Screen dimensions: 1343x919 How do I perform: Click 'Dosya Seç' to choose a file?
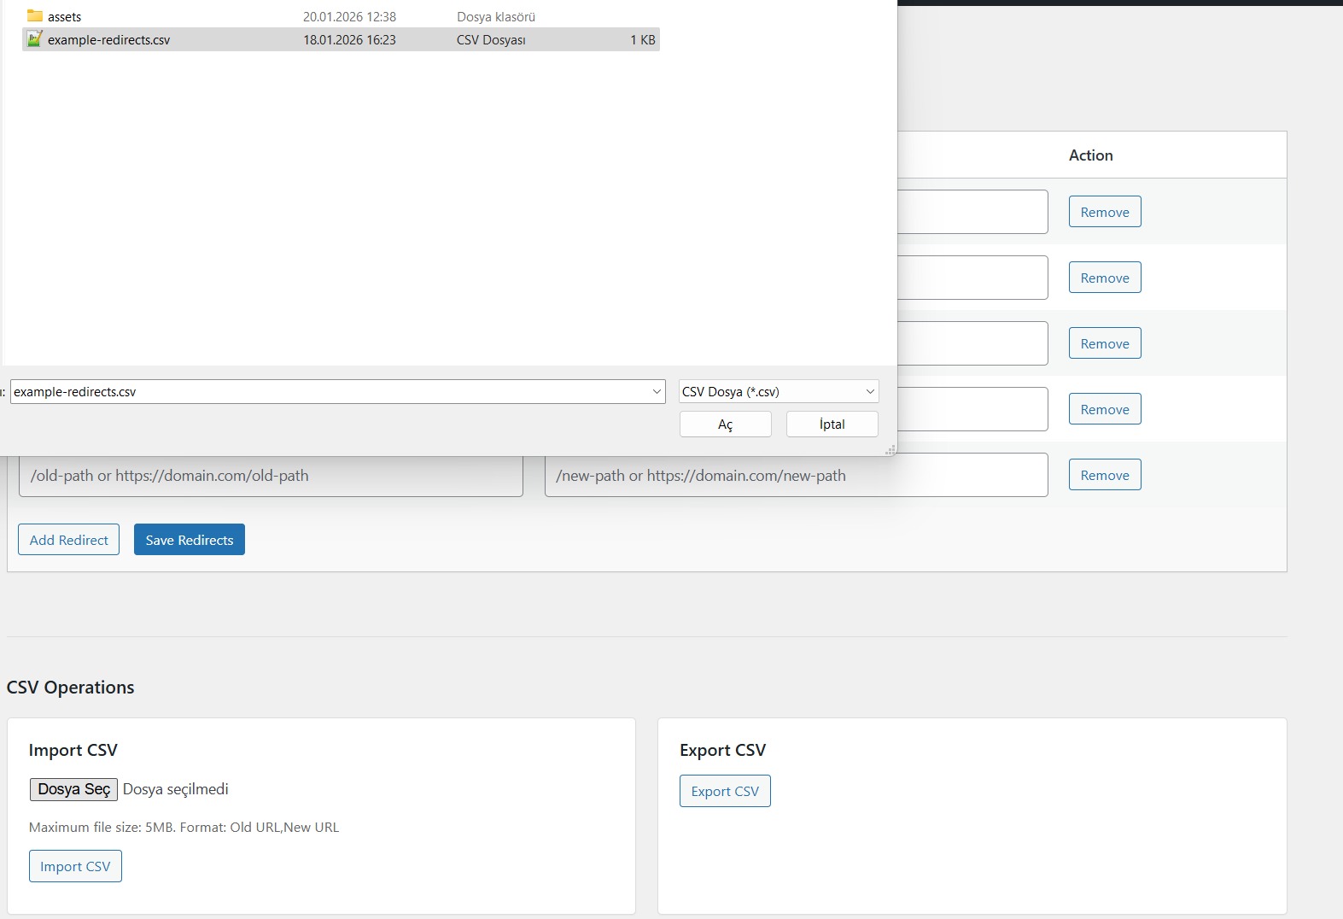(73, 789)
